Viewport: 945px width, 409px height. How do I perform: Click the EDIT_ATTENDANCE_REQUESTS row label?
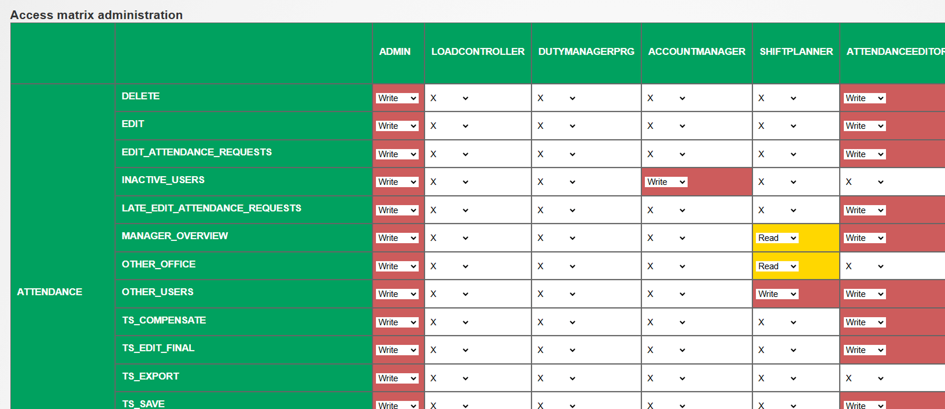197,152
